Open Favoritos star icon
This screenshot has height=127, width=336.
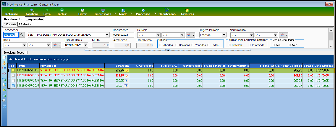click(x=187, y=10)
